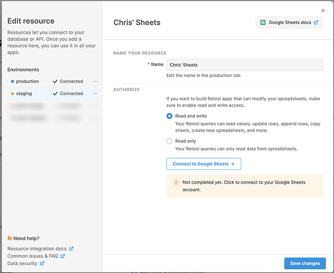Select Read only access

point(169,141)
